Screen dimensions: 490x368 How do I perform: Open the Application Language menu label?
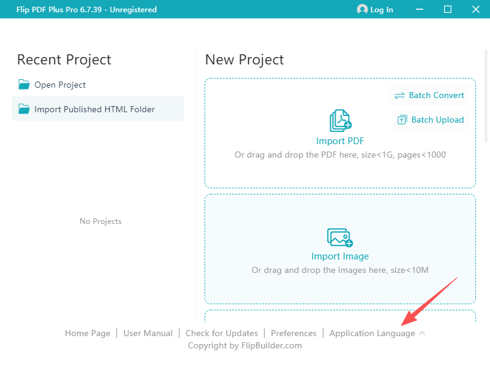pyautogui.click(x=372, y=333)
